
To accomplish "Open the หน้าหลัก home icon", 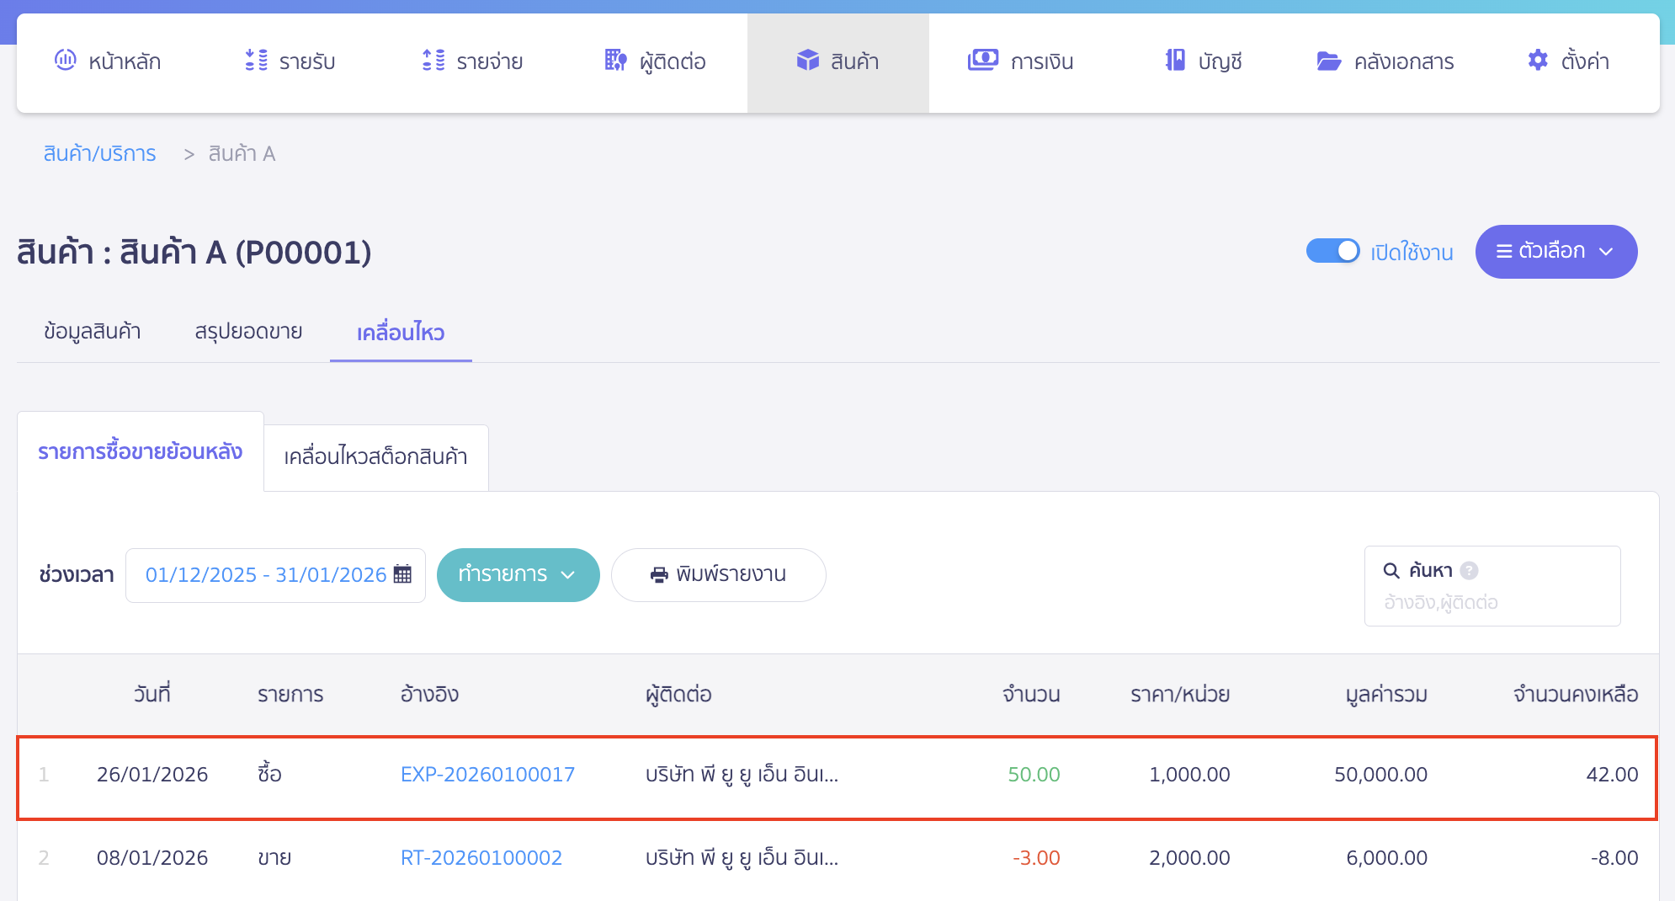I will tap(66, 61).
